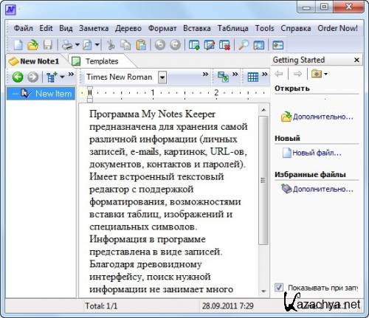Click the Order Now! menu item
This screenshot has width=369, height=318.
pos(337,28)
